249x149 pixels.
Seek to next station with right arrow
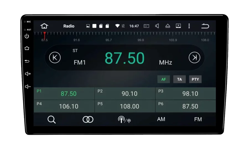click(x=194, y=58)
